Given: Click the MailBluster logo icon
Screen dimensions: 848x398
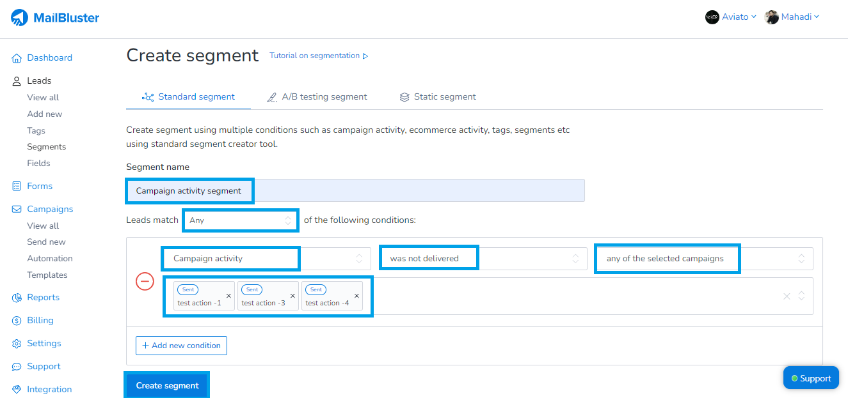Looking at the screenshot, I should click(19, 18).
